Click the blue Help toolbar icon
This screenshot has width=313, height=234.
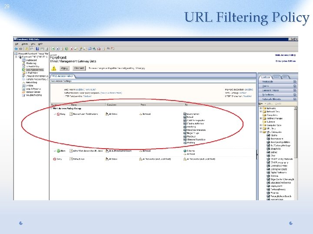[37, 49]
